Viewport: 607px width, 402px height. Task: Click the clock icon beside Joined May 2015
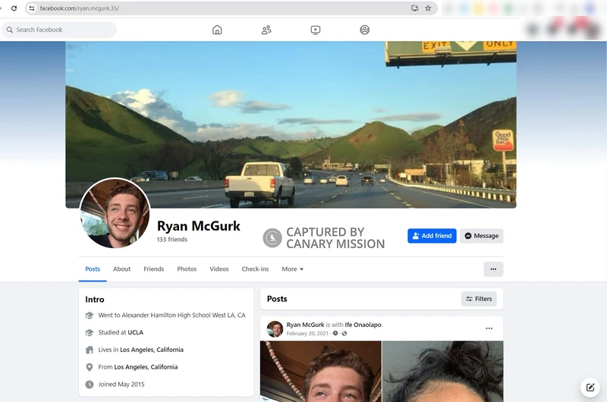[x=90, y=385]
